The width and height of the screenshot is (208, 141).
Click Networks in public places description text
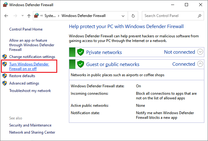tap(118, 75)
